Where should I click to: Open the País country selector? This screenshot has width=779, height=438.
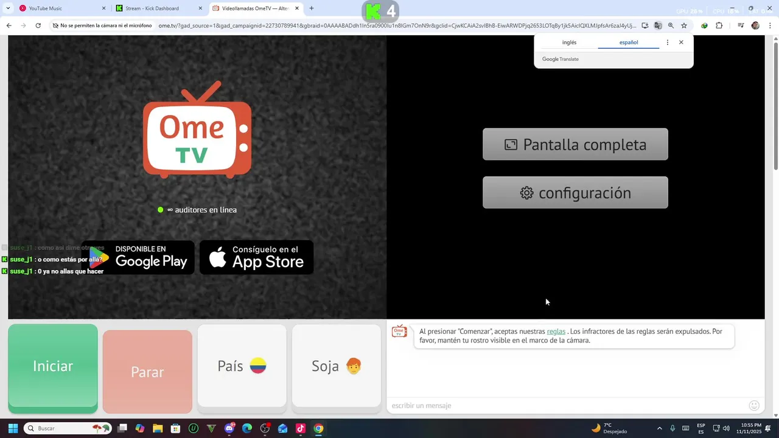pyautogui.click(x=242, y=366)
